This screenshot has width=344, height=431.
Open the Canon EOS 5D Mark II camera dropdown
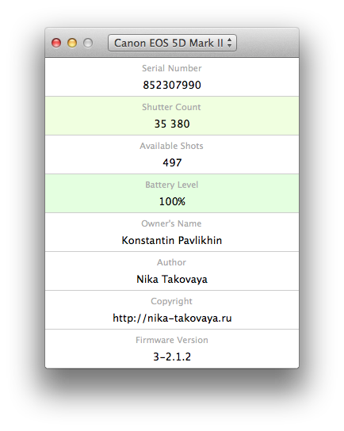coord(172,43)
